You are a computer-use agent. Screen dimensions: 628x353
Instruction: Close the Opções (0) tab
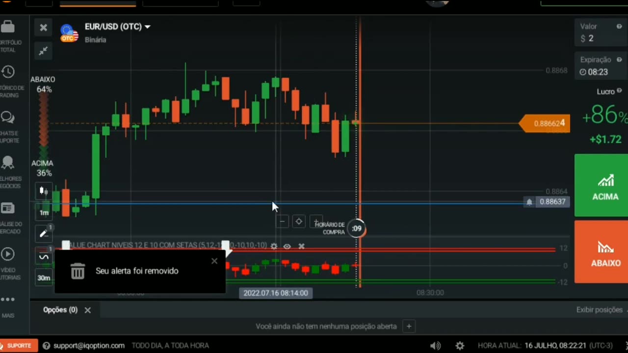(87, 310)
